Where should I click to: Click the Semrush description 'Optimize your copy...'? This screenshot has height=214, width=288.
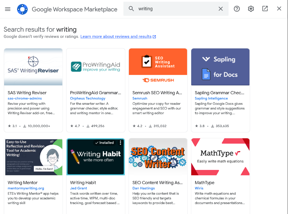point(157,108)
